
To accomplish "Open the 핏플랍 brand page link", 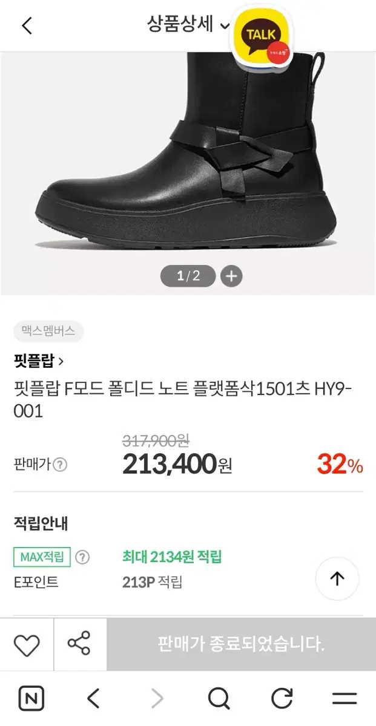I will click(x=39, y=361).
